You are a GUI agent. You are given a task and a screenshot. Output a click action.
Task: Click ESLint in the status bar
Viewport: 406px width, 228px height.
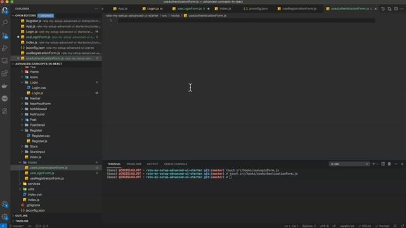coord(365,226)
